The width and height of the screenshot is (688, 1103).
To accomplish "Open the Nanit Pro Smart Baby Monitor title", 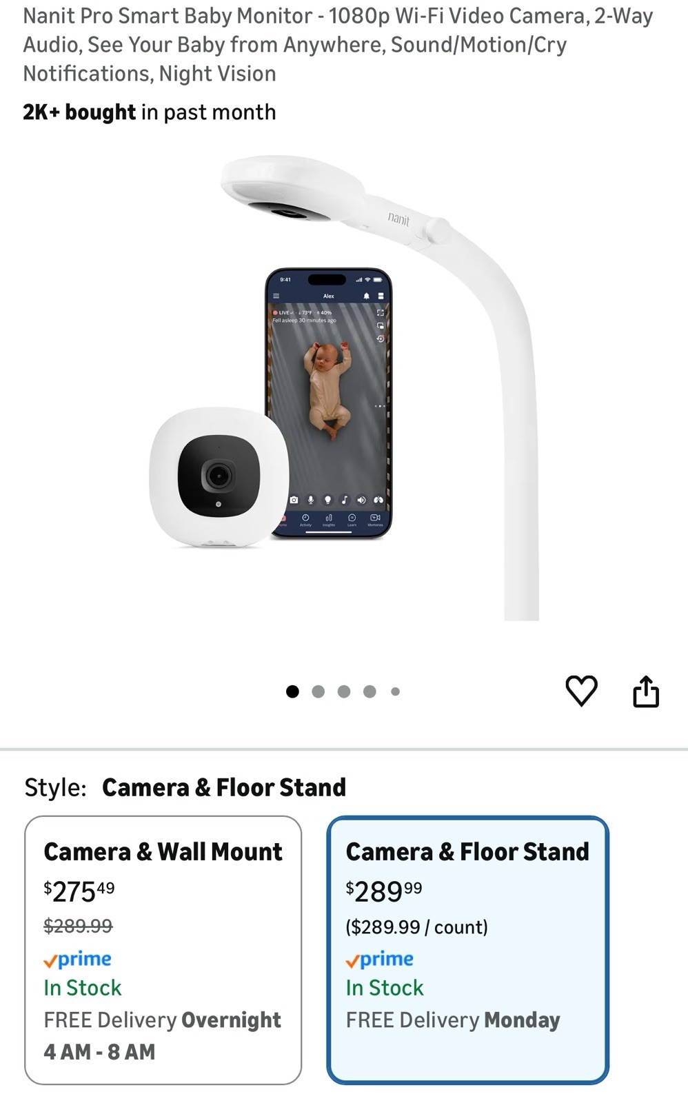I will [x=338, y=45].
